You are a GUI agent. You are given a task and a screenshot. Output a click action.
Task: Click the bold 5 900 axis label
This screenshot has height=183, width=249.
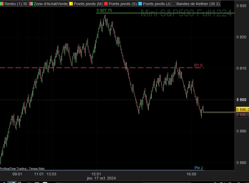click(241, 100)
